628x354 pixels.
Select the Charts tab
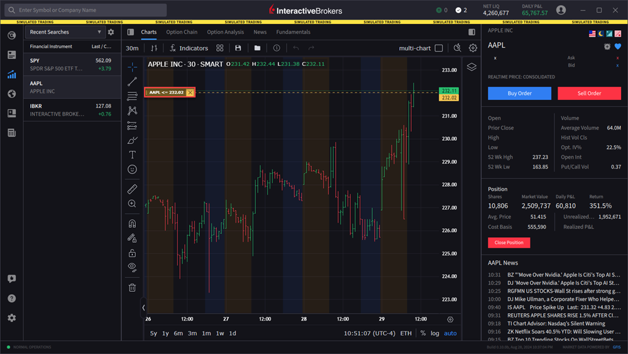point(148,32)
